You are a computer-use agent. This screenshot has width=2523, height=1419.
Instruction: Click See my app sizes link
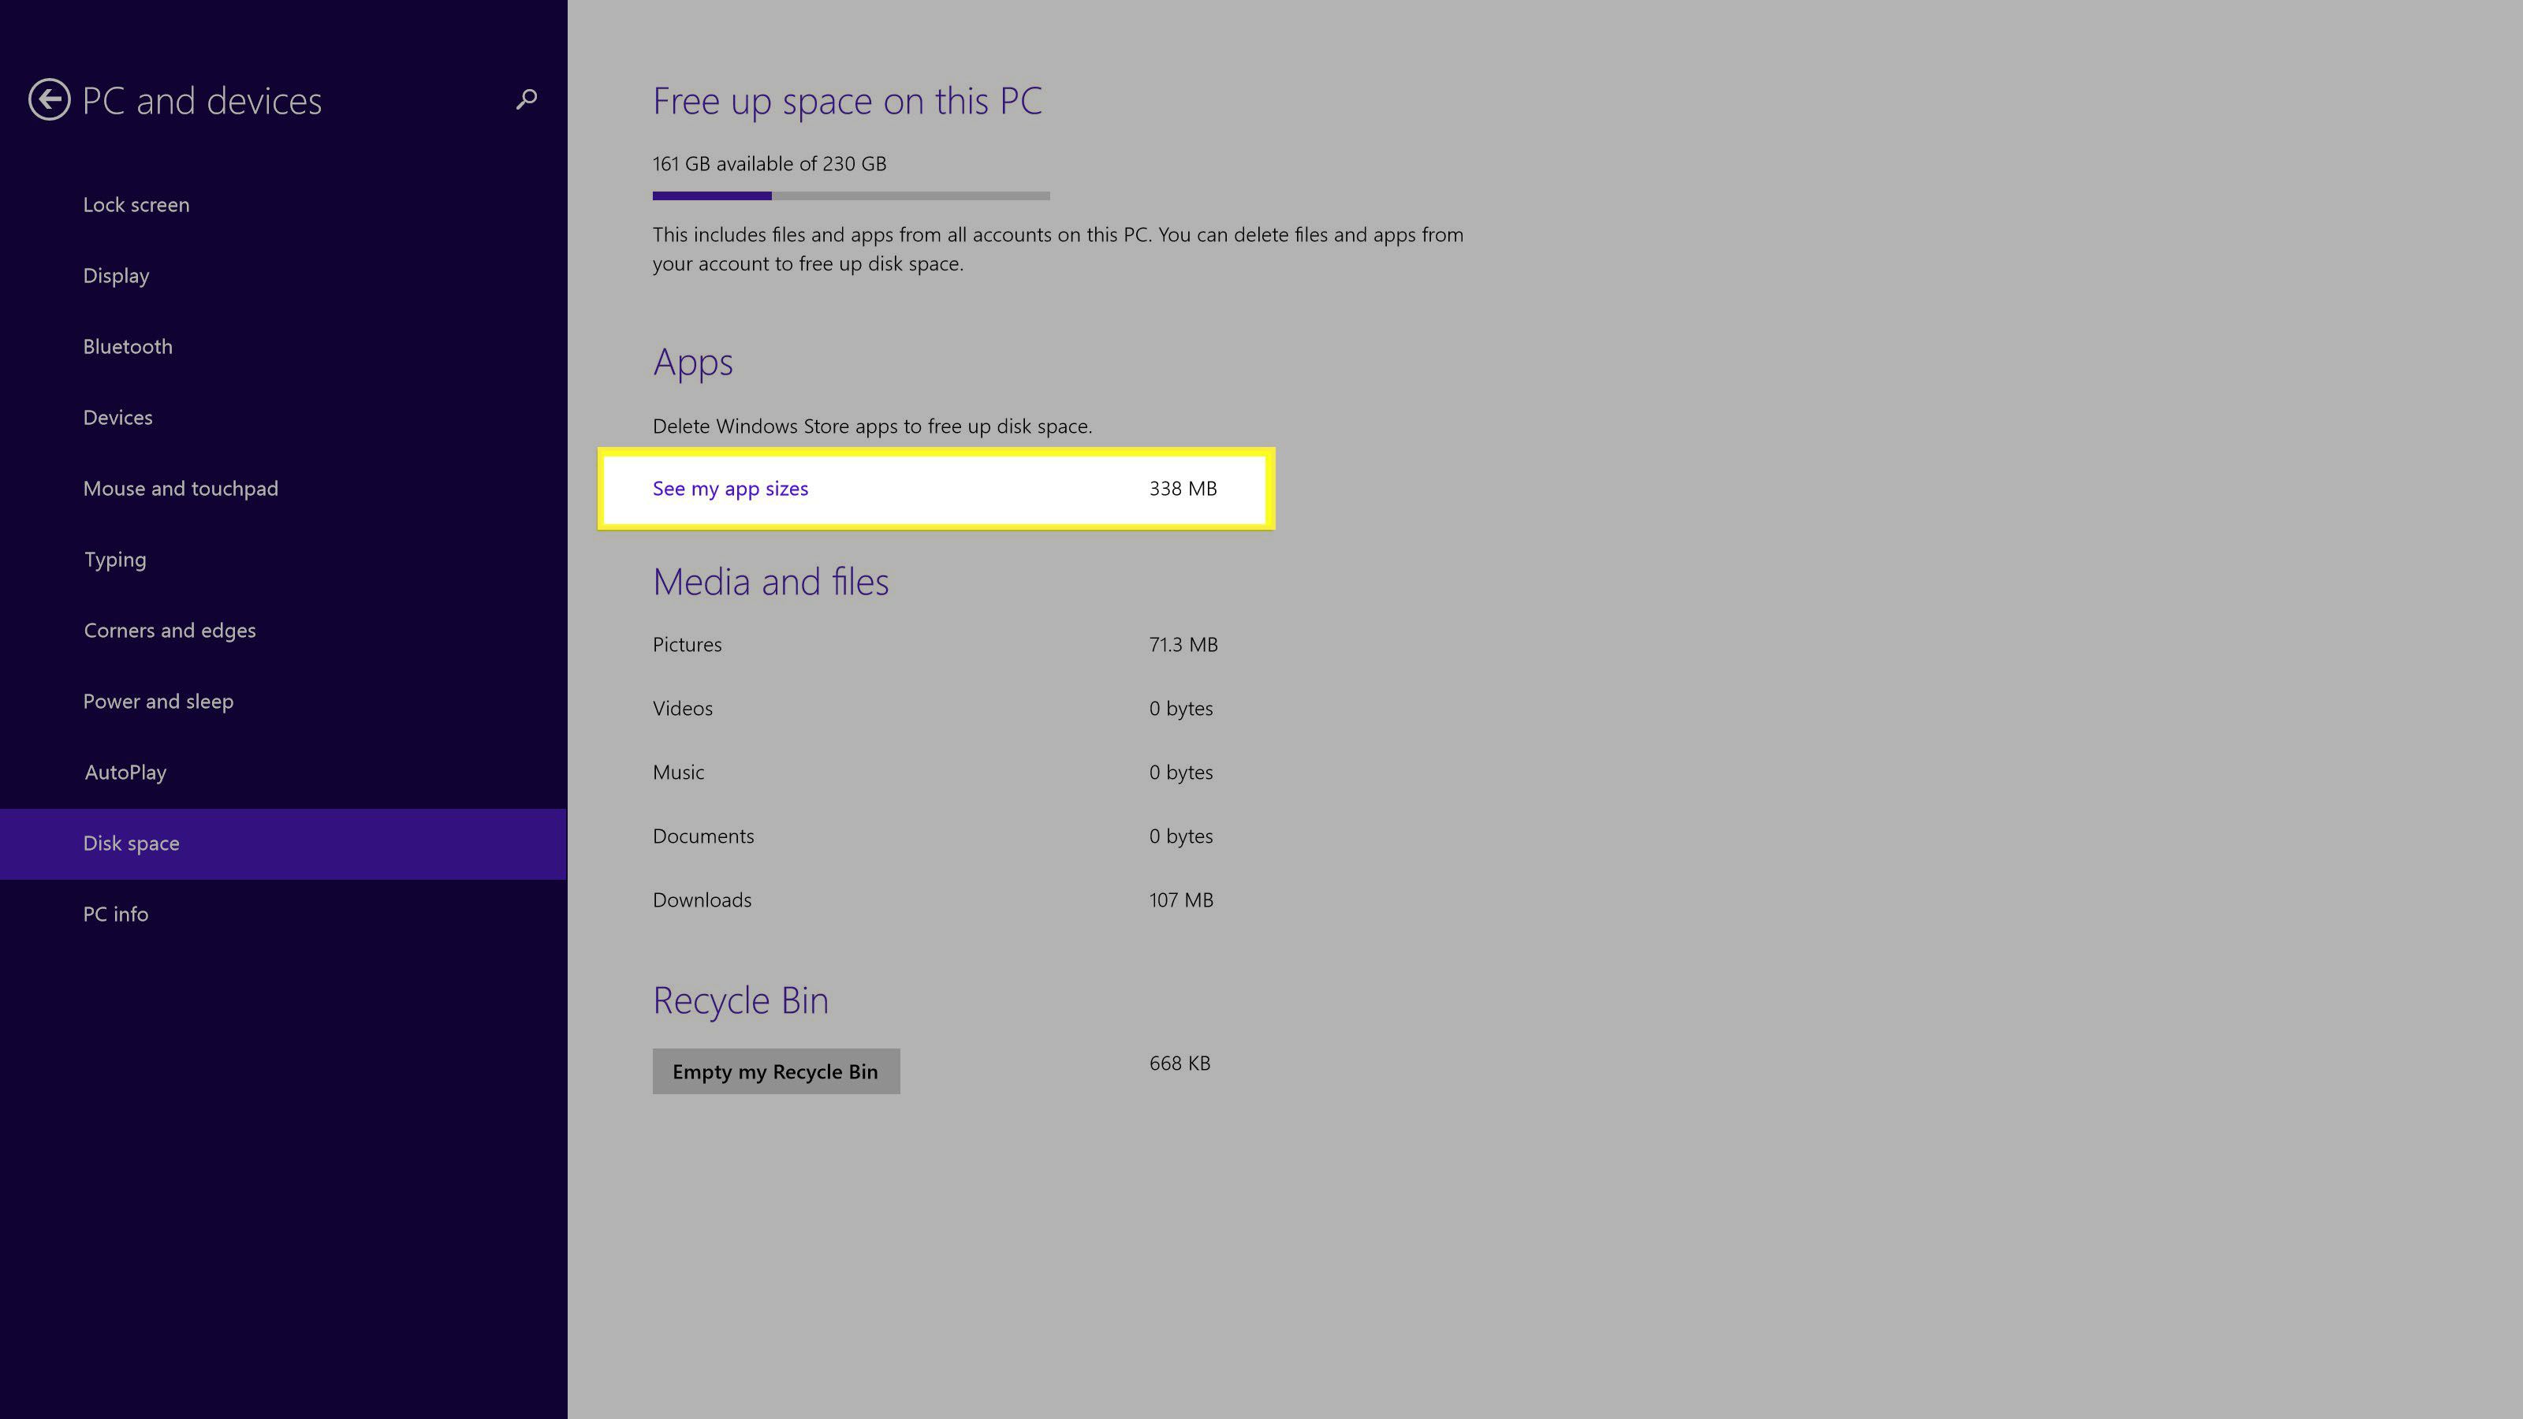[x=731, y=489]
